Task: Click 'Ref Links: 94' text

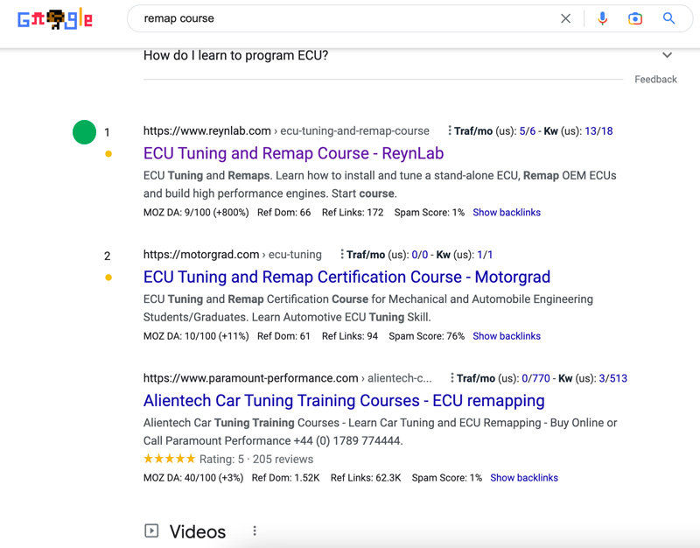Action: tap(350, 336)
